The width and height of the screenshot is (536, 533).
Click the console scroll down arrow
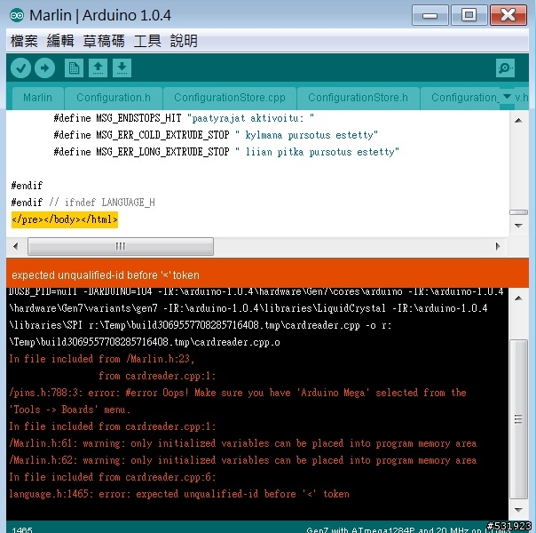pyautogui.click(x=518, y=510)
